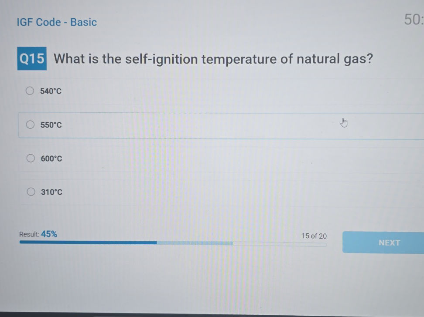The image size is (424, 317).
Task: Click the filled blue portion of the progress bar
Action: click(87, 243)
